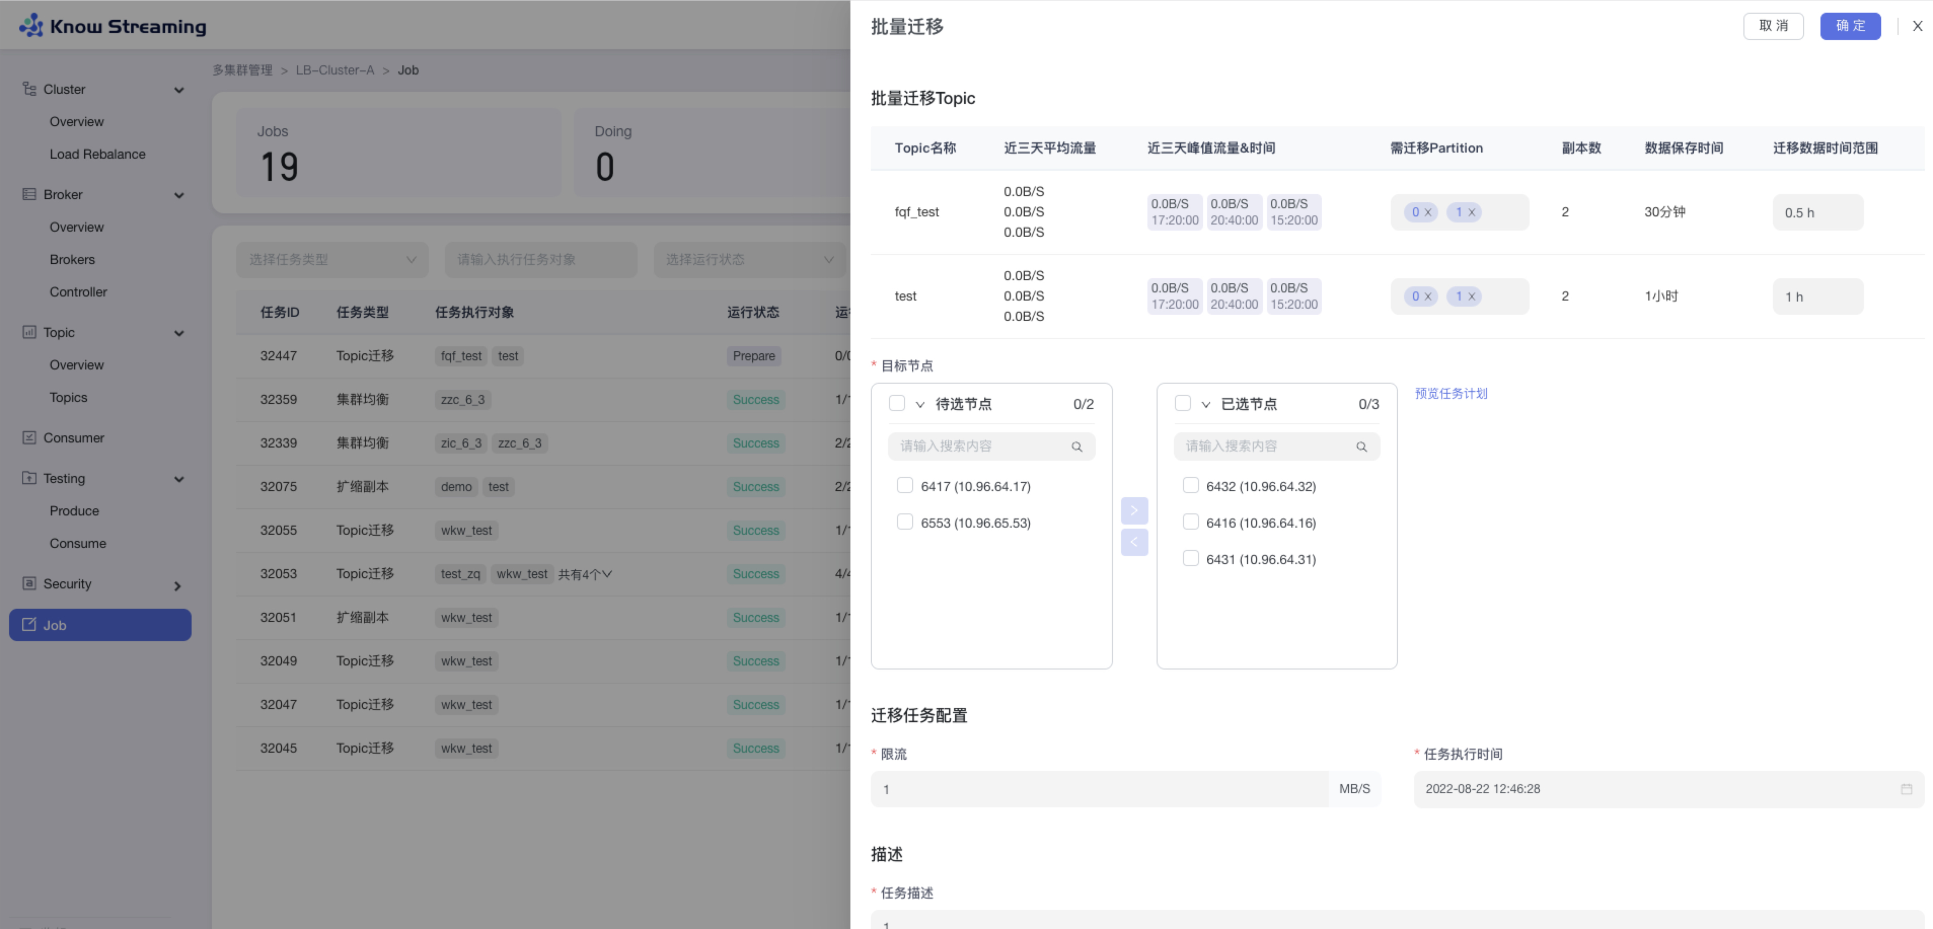The width and height of the screenshot is (1933, 929).
Task: Remove partition 1 tag from the test topic
Action: point(1471,296)
